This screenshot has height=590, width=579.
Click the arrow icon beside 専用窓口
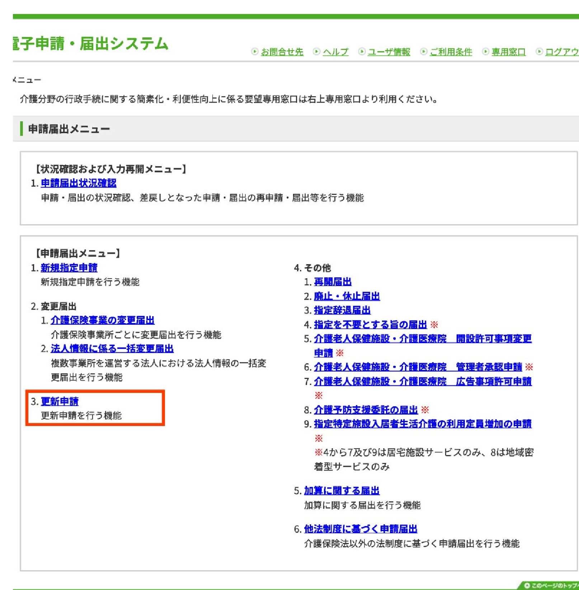click(485, 51)
